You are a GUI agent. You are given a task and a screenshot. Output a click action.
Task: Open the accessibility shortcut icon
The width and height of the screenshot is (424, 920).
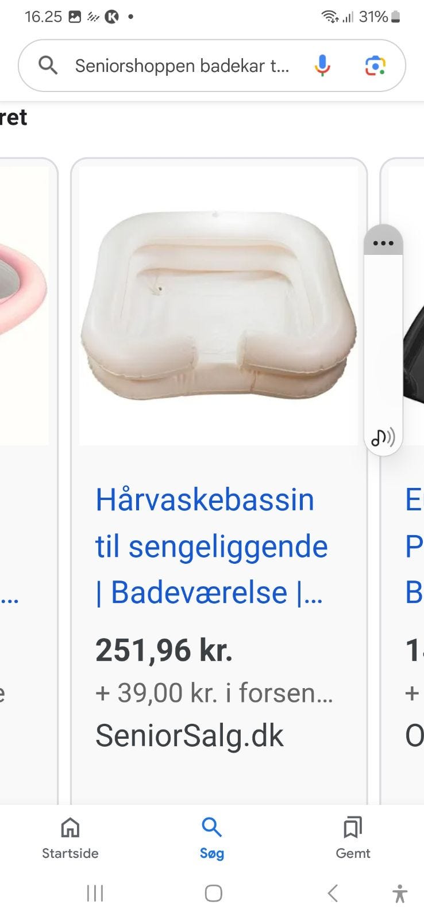pos(400,894)
